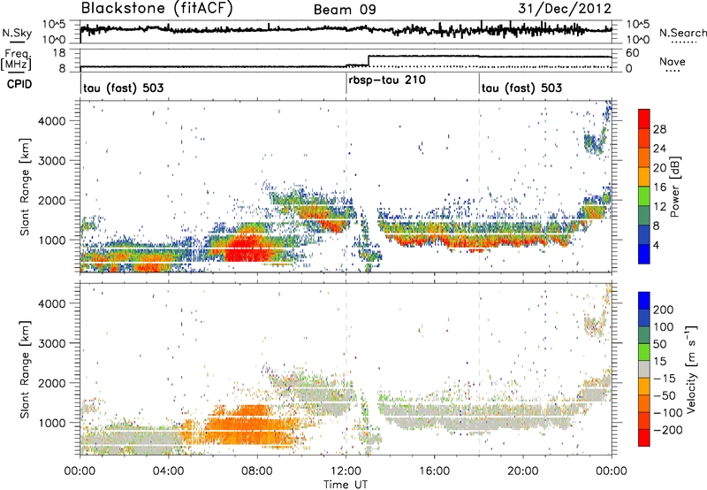Click '3000' tick on the velocity panel
707x490 pixels.
point(51,343)
